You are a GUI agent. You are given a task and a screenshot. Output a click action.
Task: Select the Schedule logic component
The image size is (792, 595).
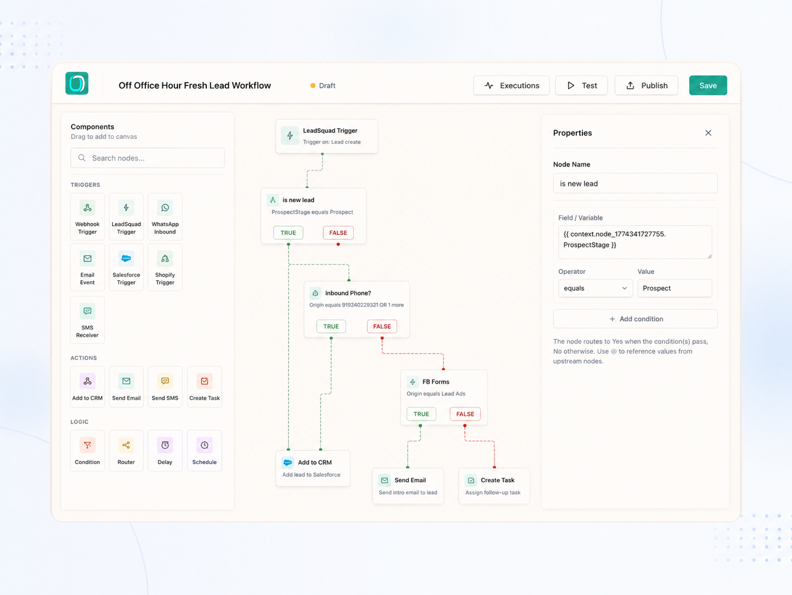(204, 451)
